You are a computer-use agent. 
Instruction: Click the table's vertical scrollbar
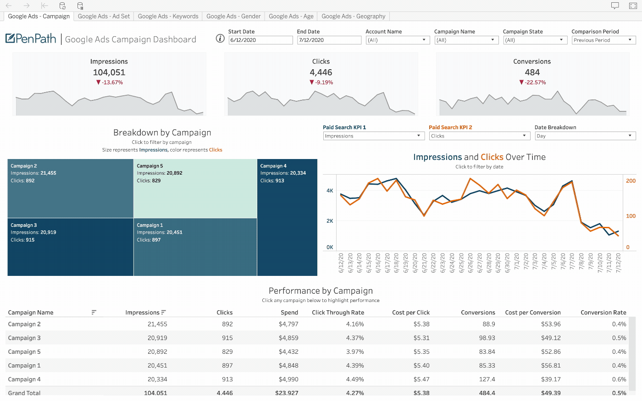coord(633,353)
